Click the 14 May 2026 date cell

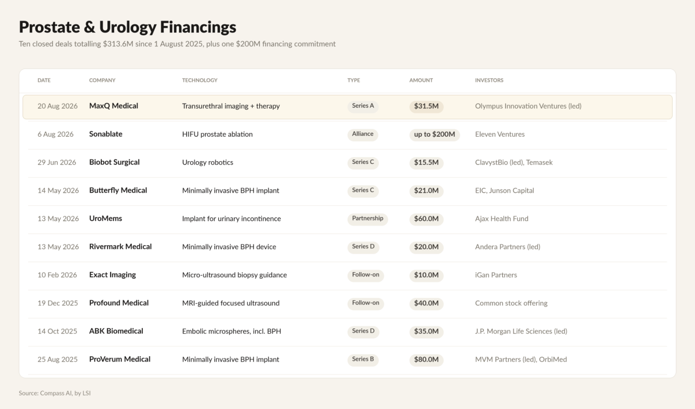coord(58,190)
